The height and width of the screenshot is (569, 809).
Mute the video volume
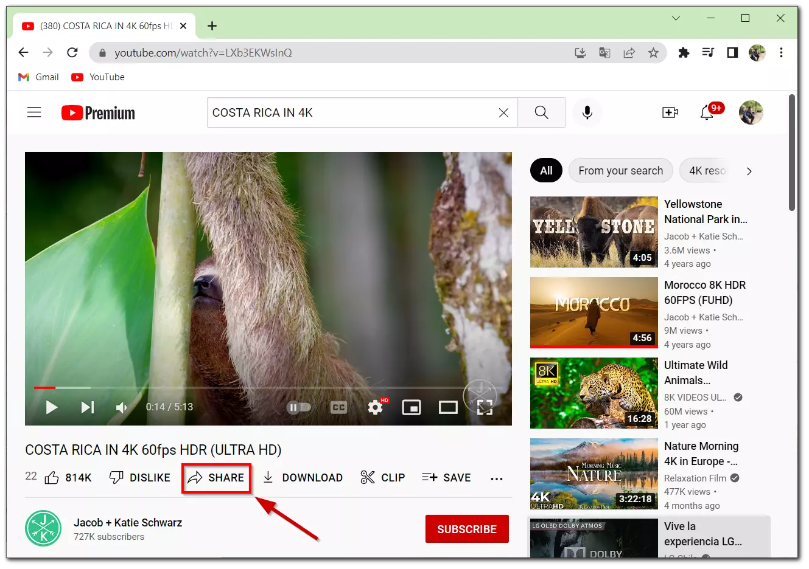122,407
